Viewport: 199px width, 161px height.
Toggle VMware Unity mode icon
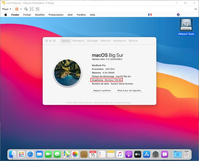click(x=37, y=9)
